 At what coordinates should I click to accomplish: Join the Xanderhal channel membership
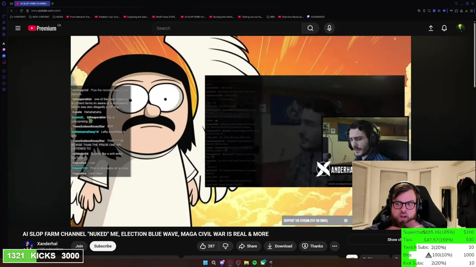(79, 246)
